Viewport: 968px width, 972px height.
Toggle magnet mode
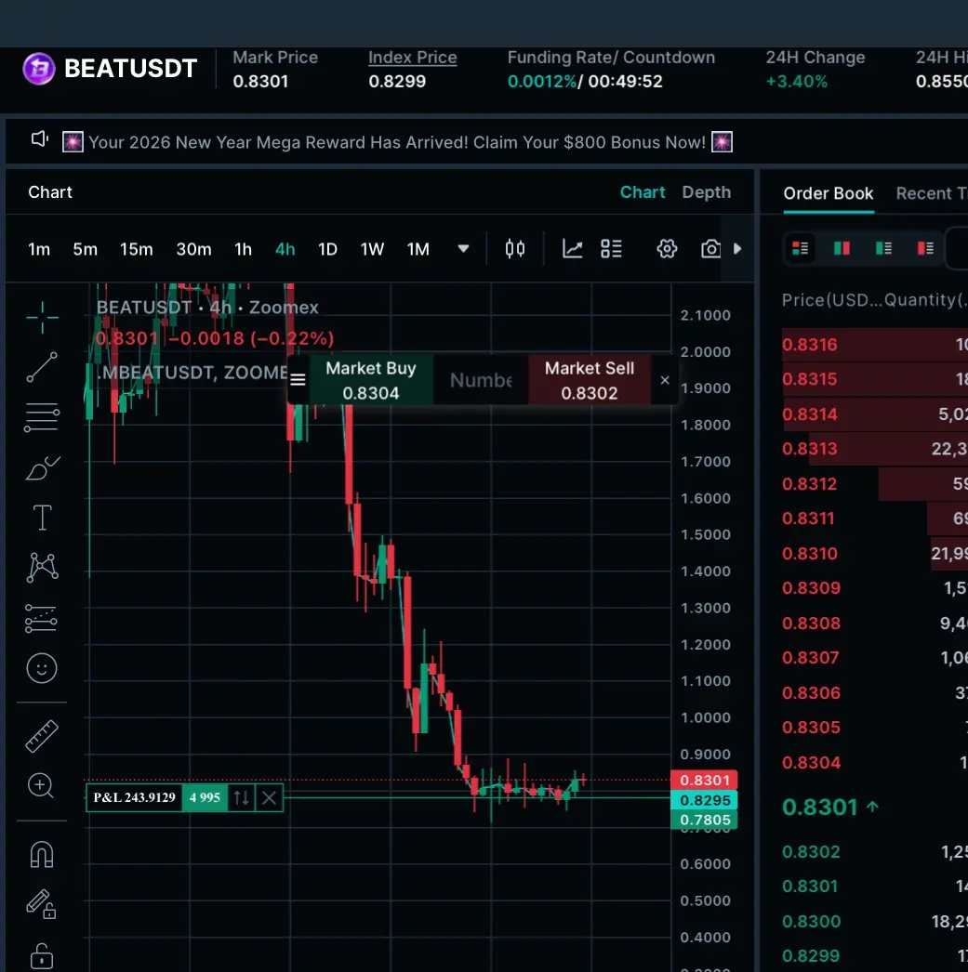(x=42, y=854)
